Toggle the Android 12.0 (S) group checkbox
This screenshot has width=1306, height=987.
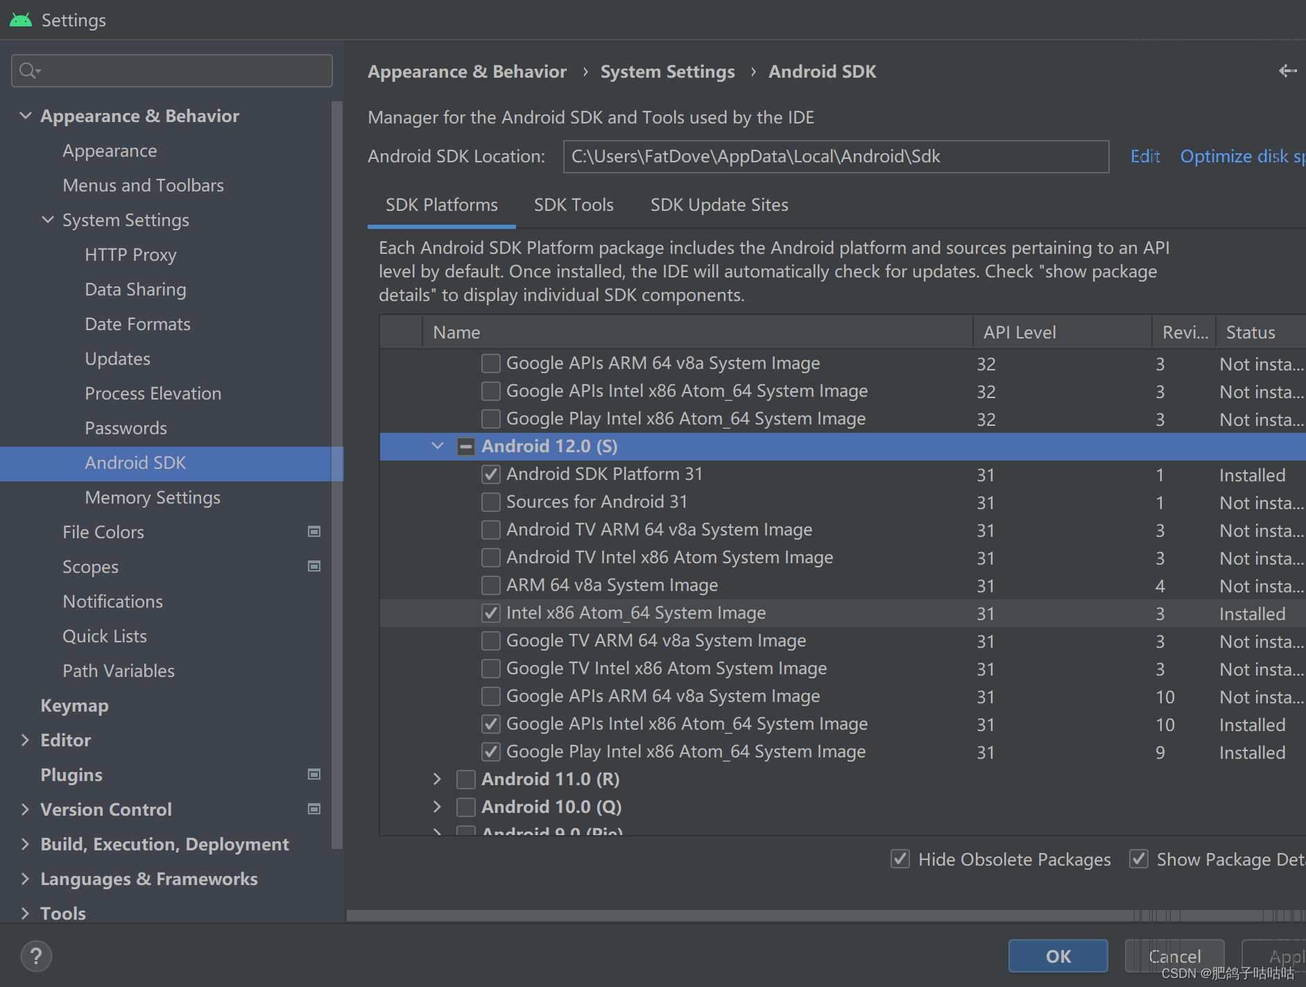466,447
